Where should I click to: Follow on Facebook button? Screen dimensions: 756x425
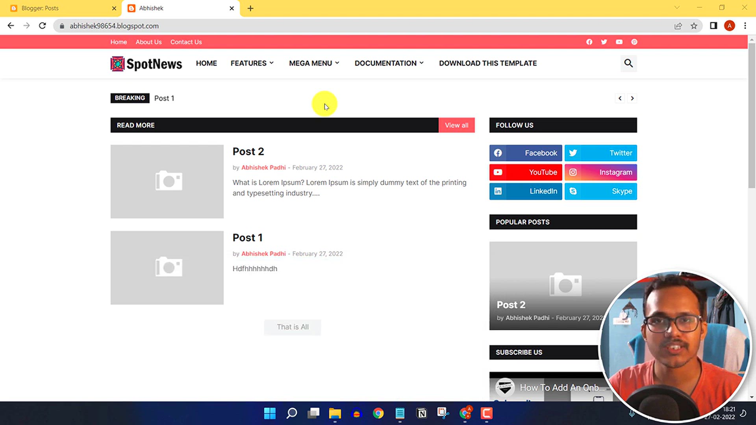coord(526,153)
